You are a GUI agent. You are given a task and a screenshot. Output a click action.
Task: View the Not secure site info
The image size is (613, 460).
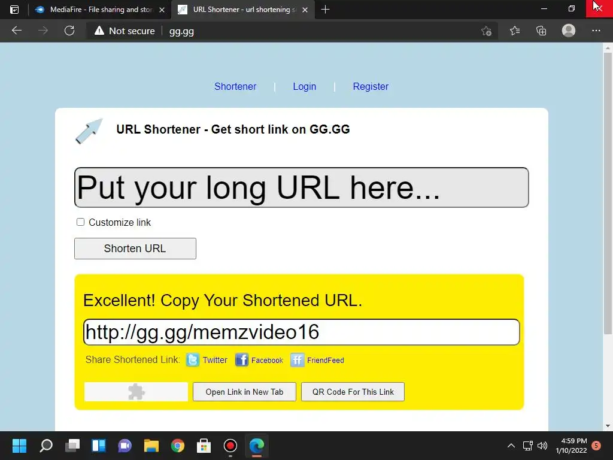click(125, 31)
